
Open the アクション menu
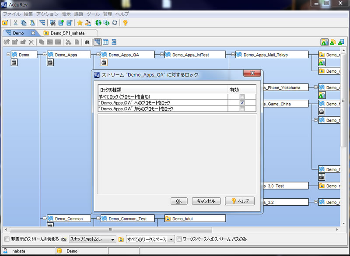[47, 14]
